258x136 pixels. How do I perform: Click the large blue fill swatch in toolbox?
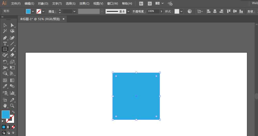click(6, 114)
